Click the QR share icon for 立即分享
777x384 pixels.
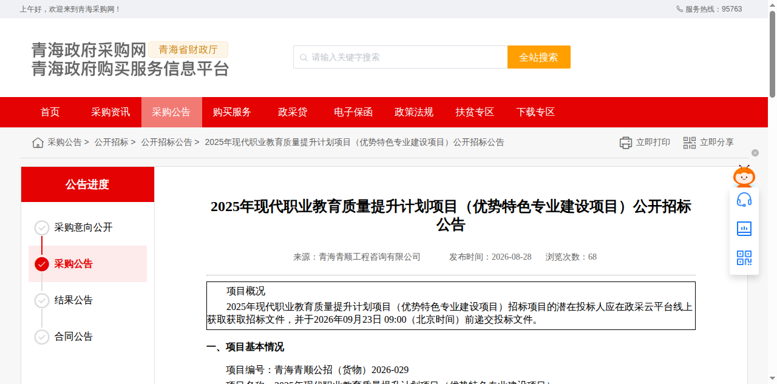(690, 143)
